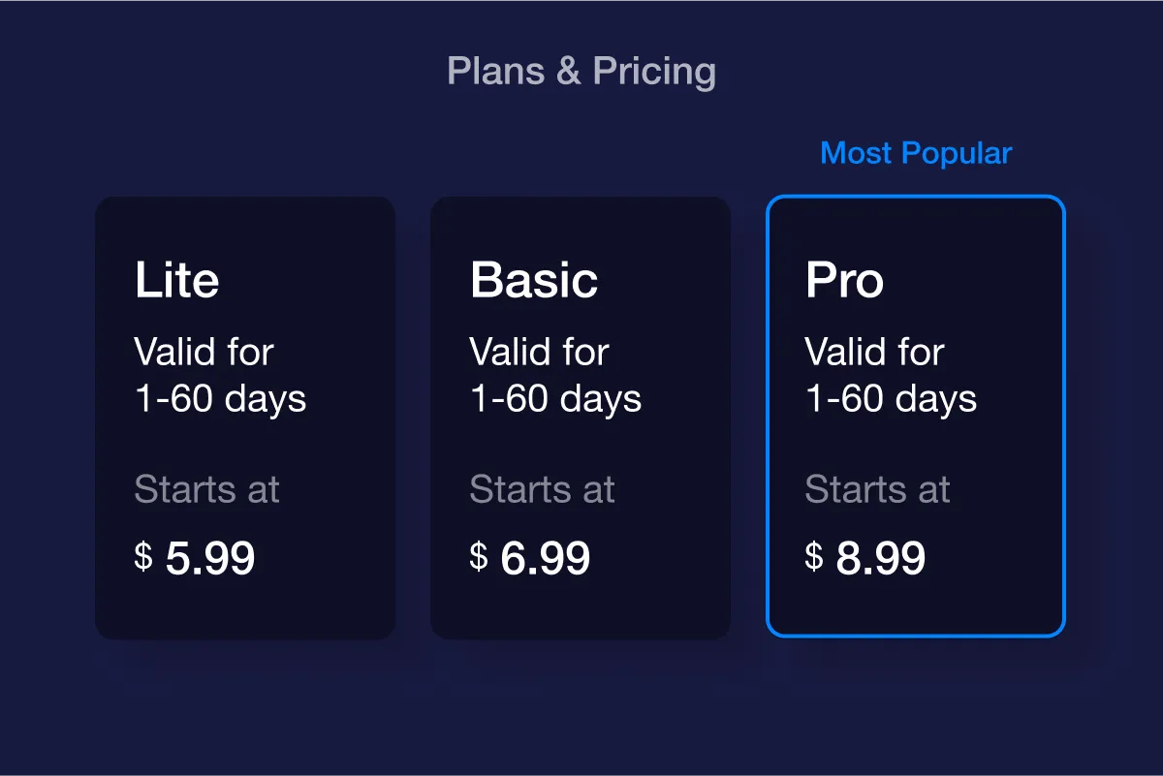Click the dollar sign beside 8.99

point(814,557)
